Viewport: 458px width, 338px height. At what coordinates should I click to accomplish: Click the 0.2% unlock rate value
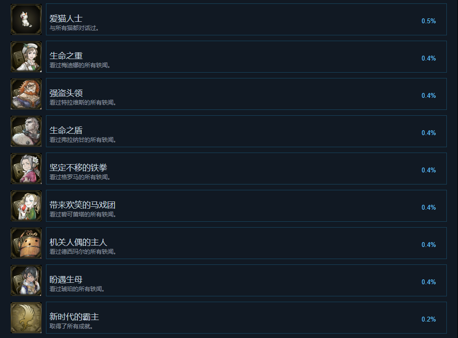[428, 319]
